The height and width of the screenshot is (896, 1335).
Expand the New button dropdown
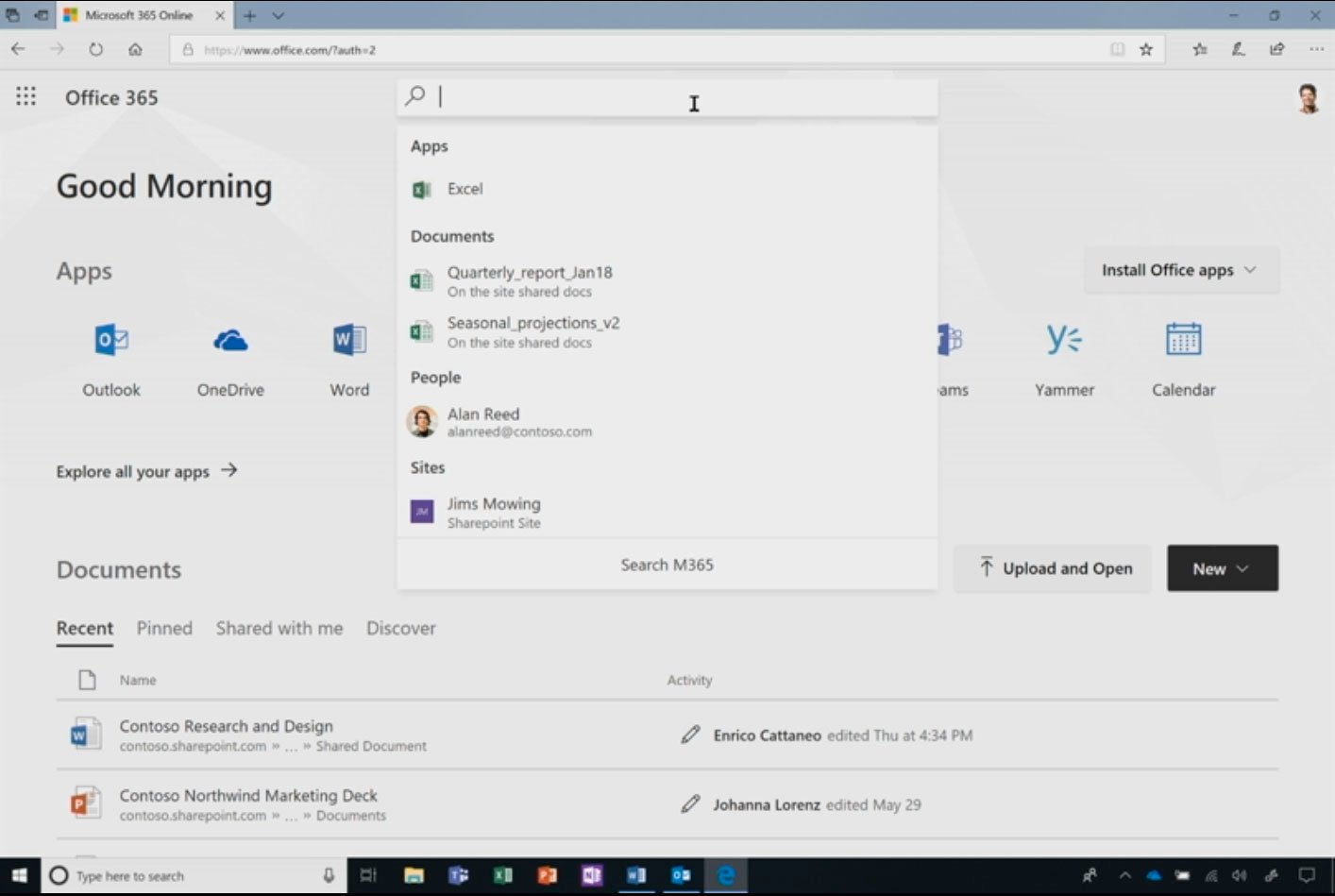coord(1222,567)
